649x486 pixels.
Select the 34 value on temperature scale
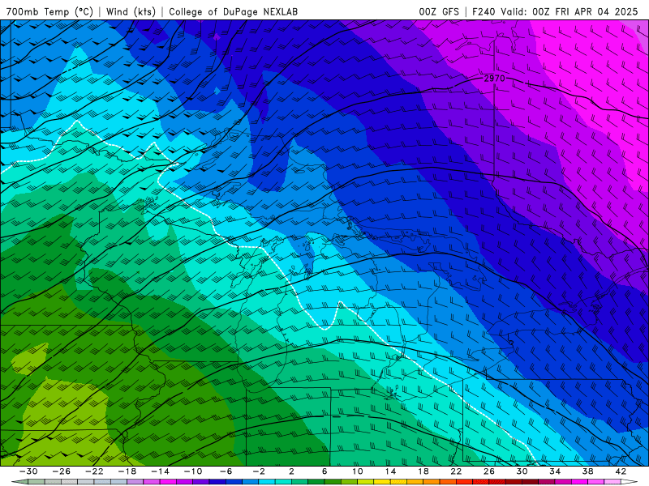click(555, 471)
